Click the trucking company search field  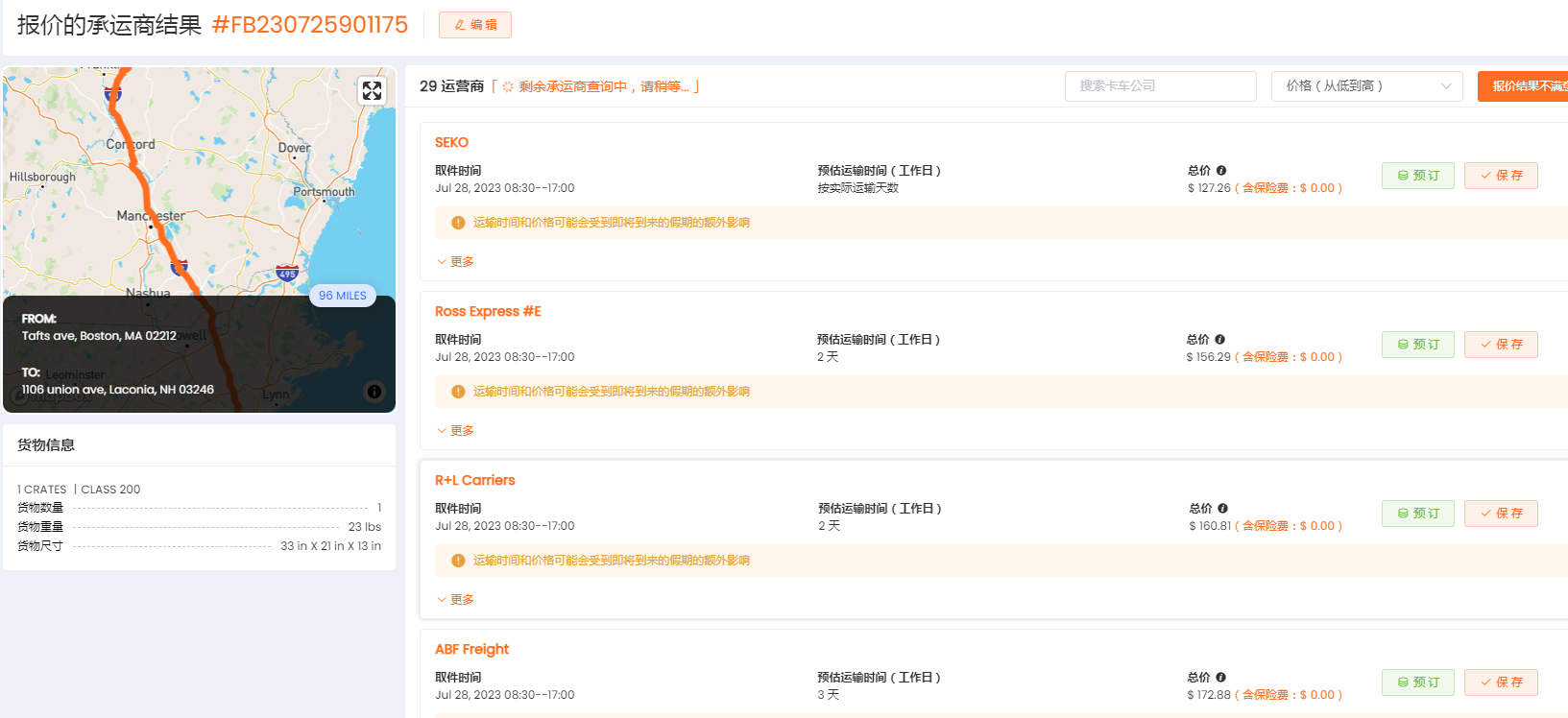click(1160, 86)
